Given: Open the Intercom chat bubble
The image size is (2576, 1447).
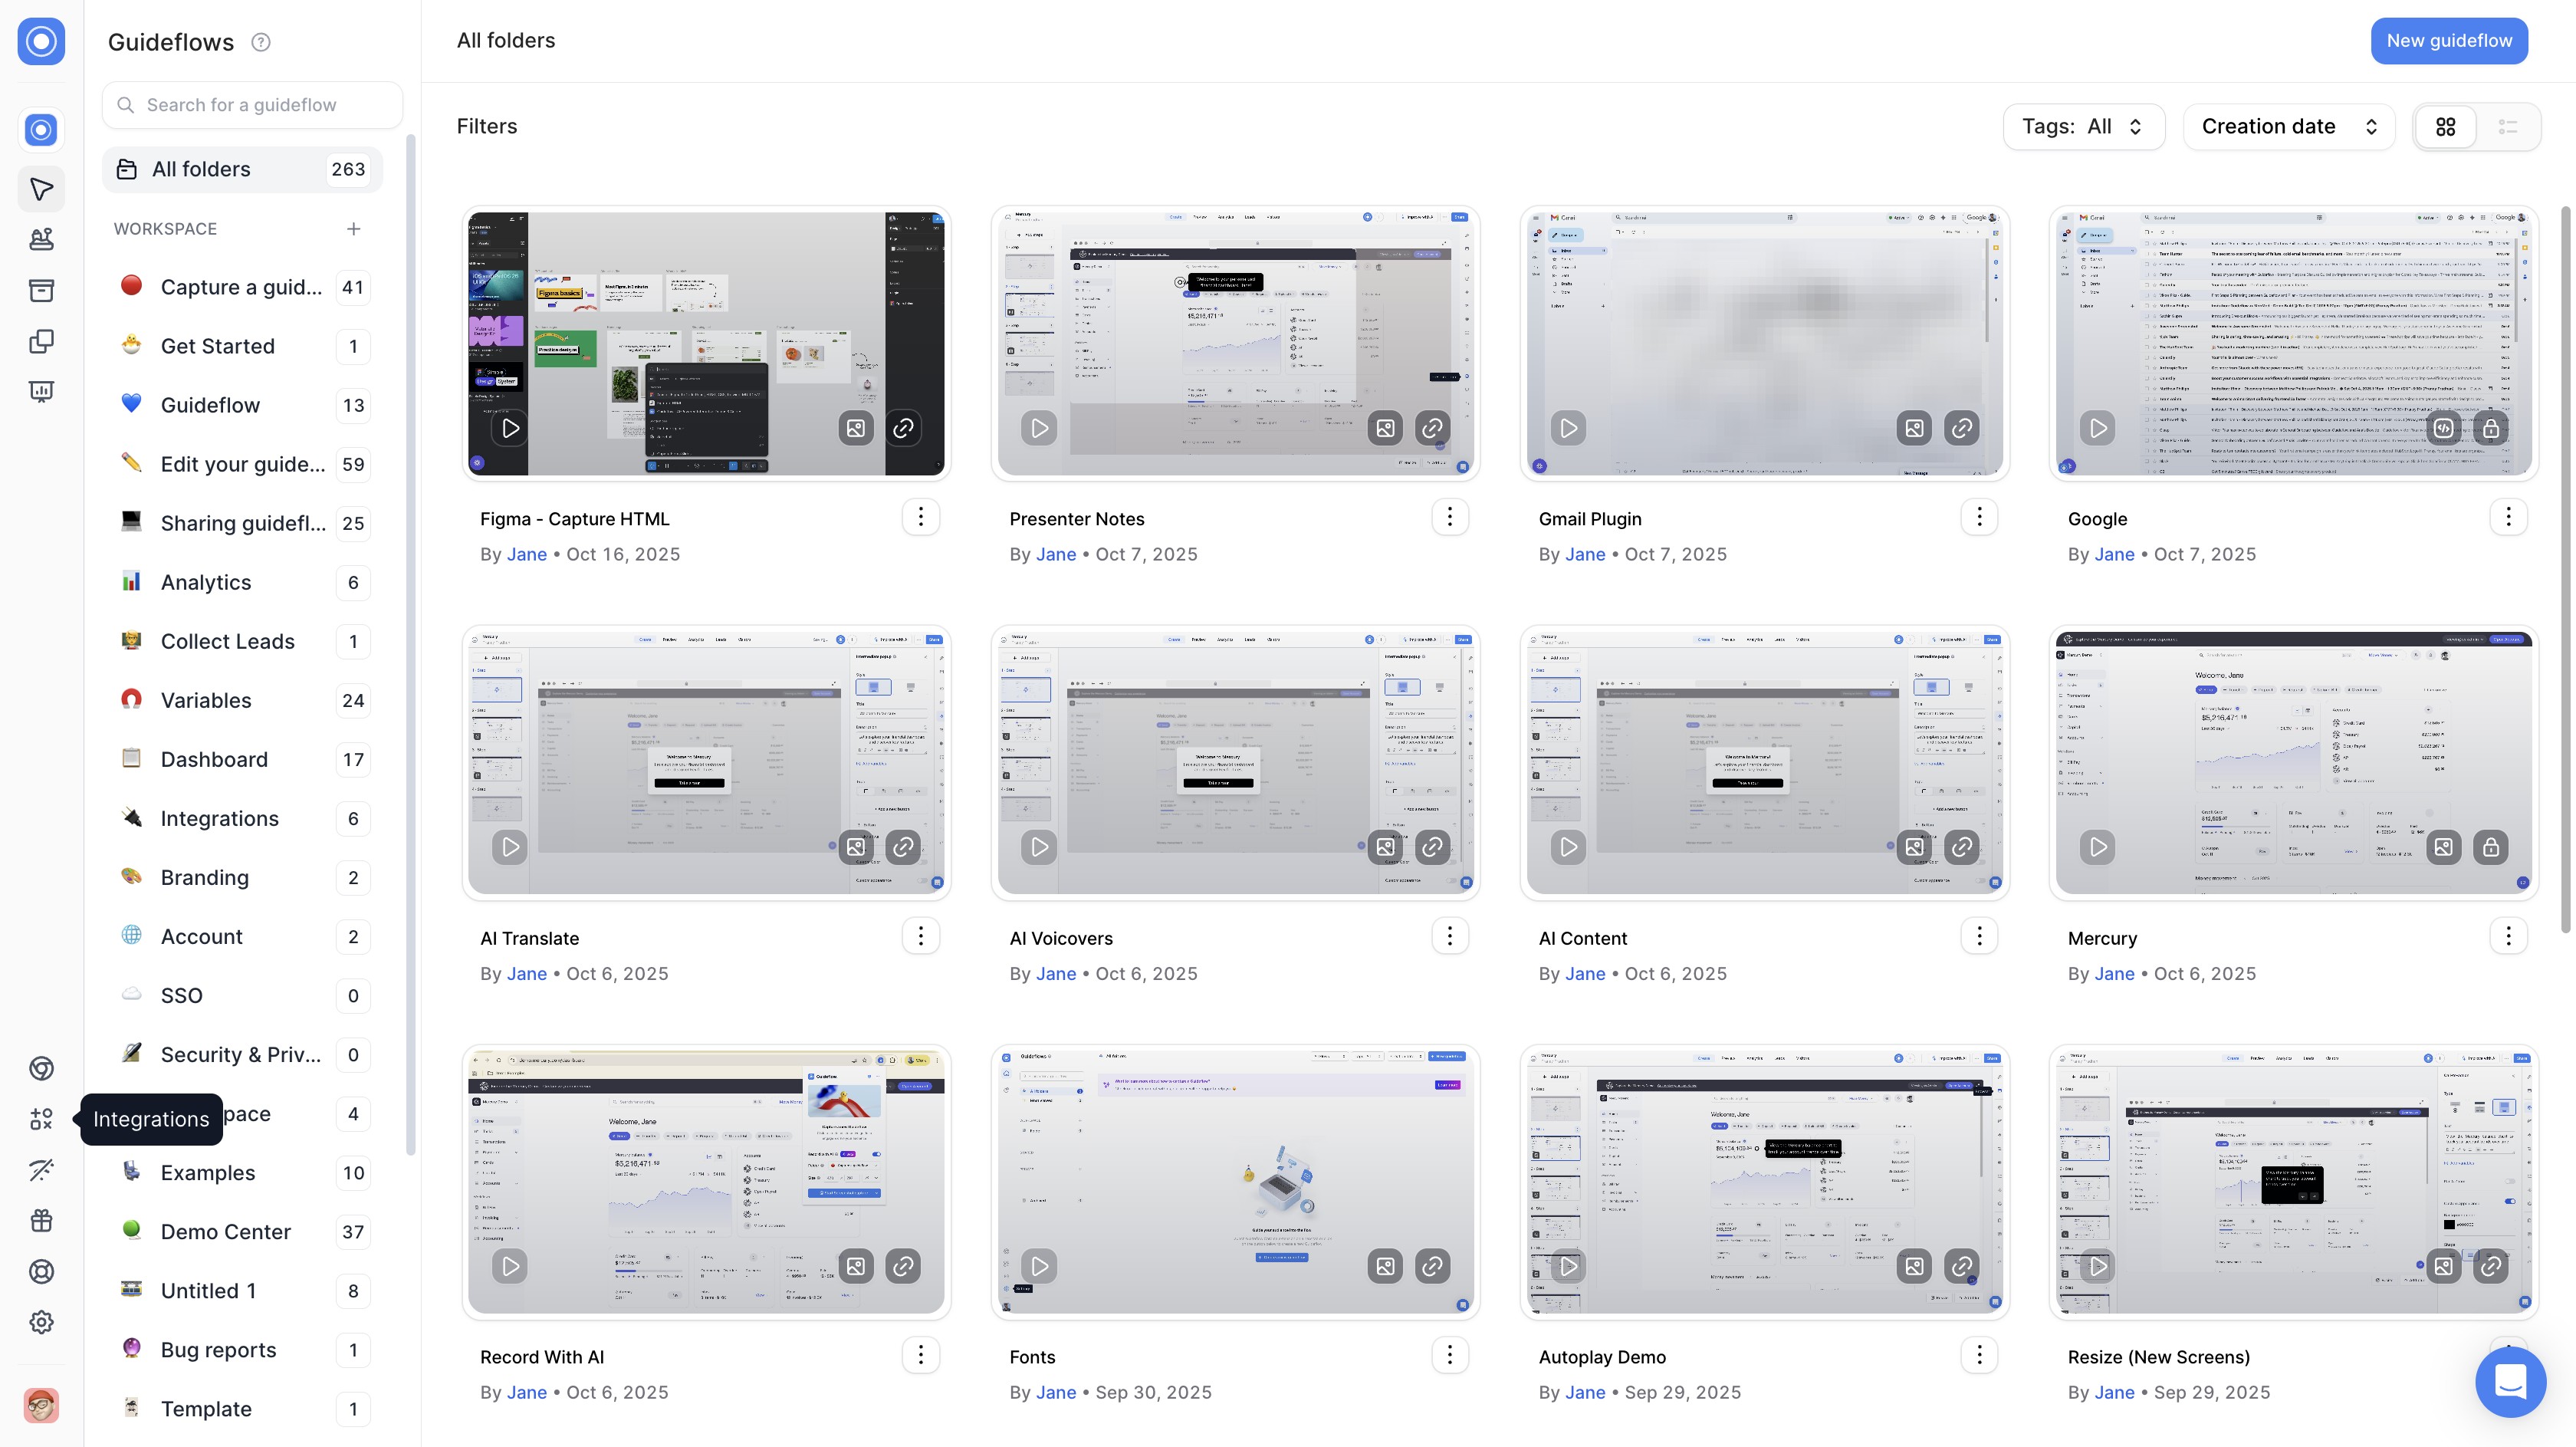Looking at the screenshot, I should (2510, 1382).
